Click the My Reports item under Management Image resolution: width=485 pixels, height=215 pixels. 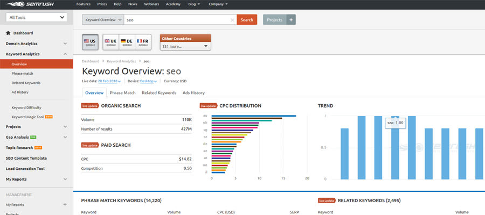click(x=15, y=204)
